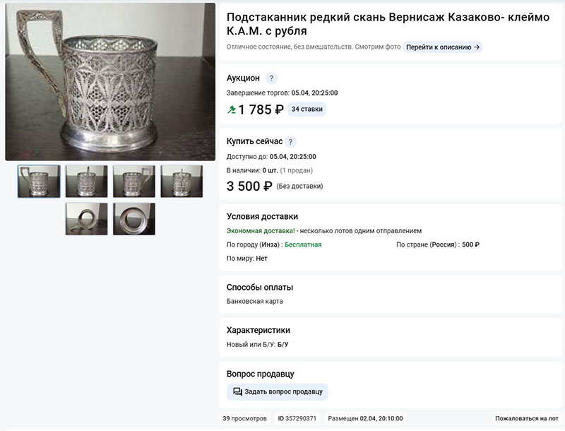Click Задать вопрос продавцу button
565x431 pixels.
point(277,391)
